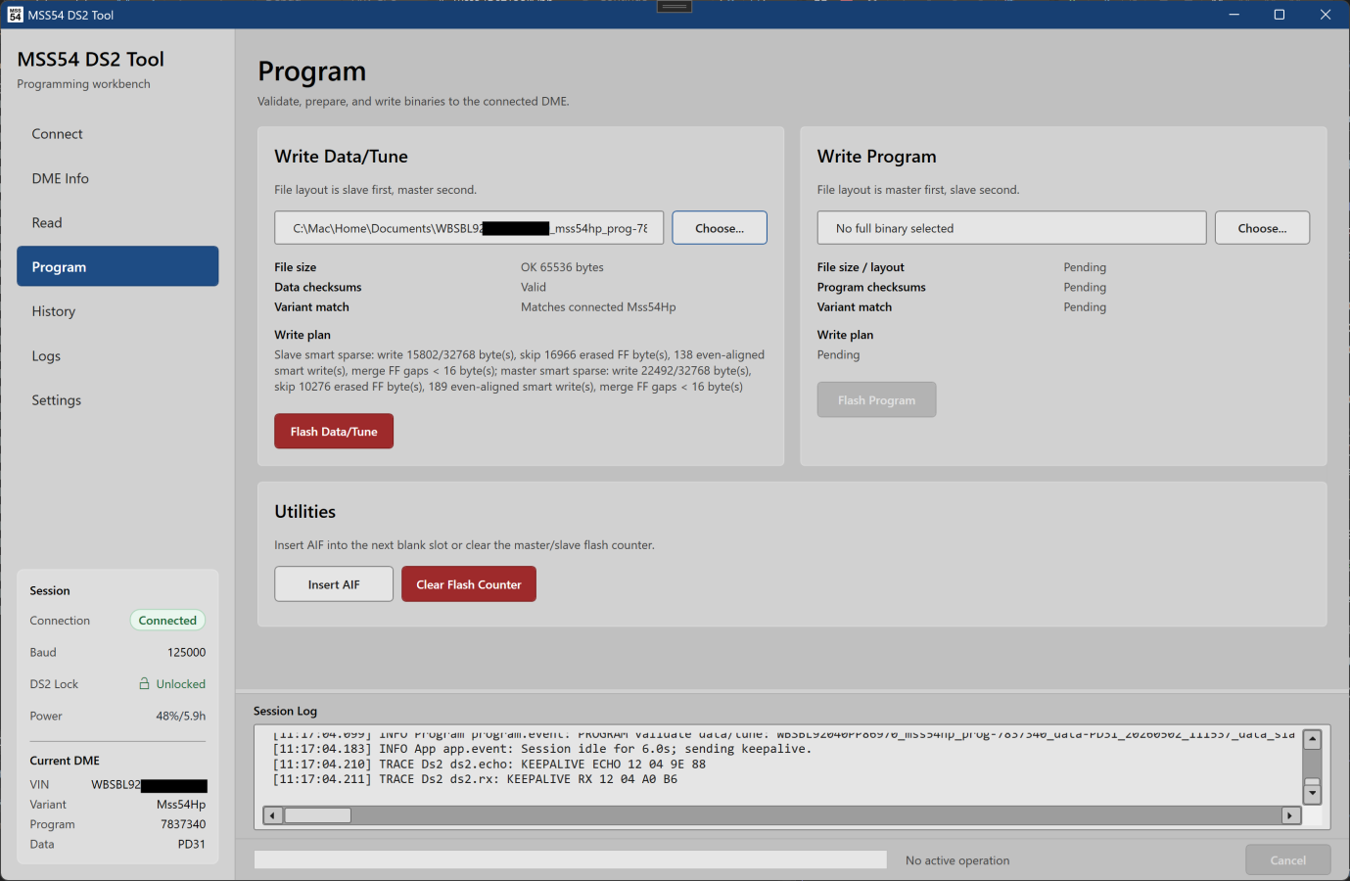This screenshot has width=1350, height=881.
Task: Click the 'MSS54 DS2 Tool' sidebar title
Action: pyautogui.click(x=91, y=60)
